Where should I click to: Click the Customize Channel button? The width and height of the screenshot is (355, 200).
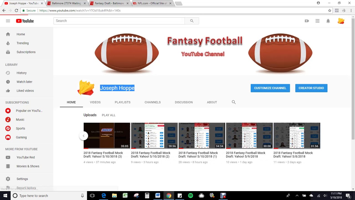pyautogui.click(x=270, y=88)
